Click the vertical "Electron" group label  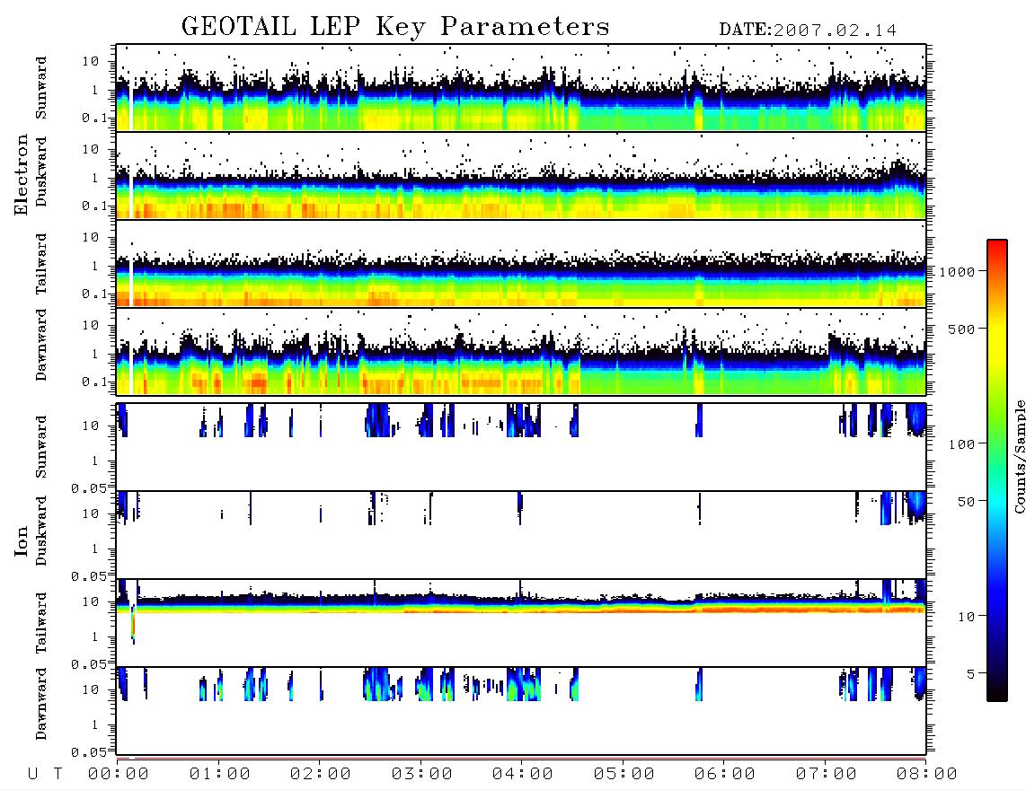coord(22,174)
